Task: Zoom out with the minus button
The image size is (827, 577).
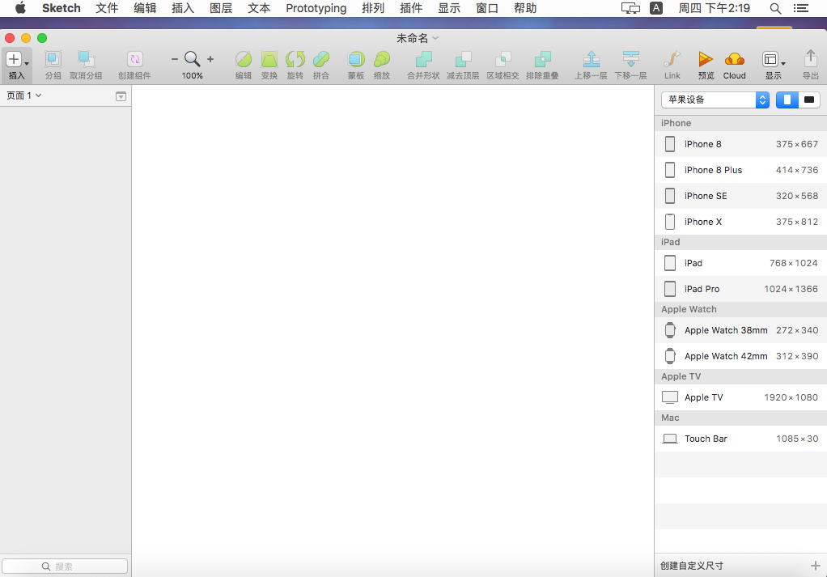Action: [x=174, y=59]
